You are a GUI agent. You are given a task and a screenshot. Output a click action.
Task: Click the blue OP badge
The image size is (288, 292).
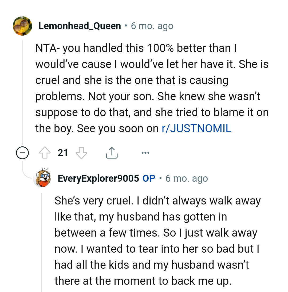pos(149,178)
